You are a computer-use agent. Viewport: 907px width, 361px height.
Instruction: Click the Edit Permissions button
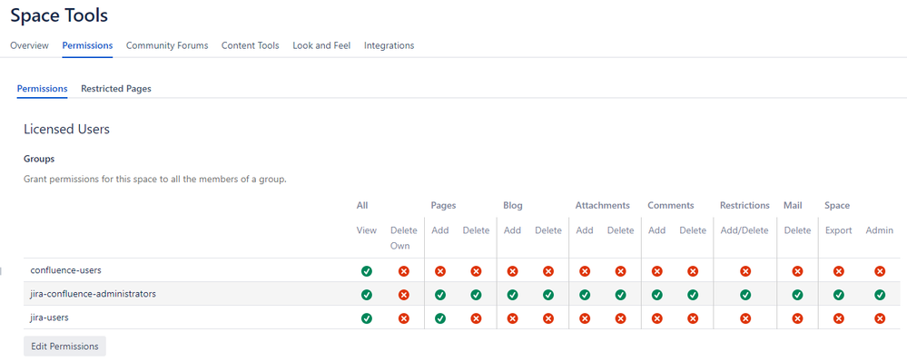click(64, 346)
